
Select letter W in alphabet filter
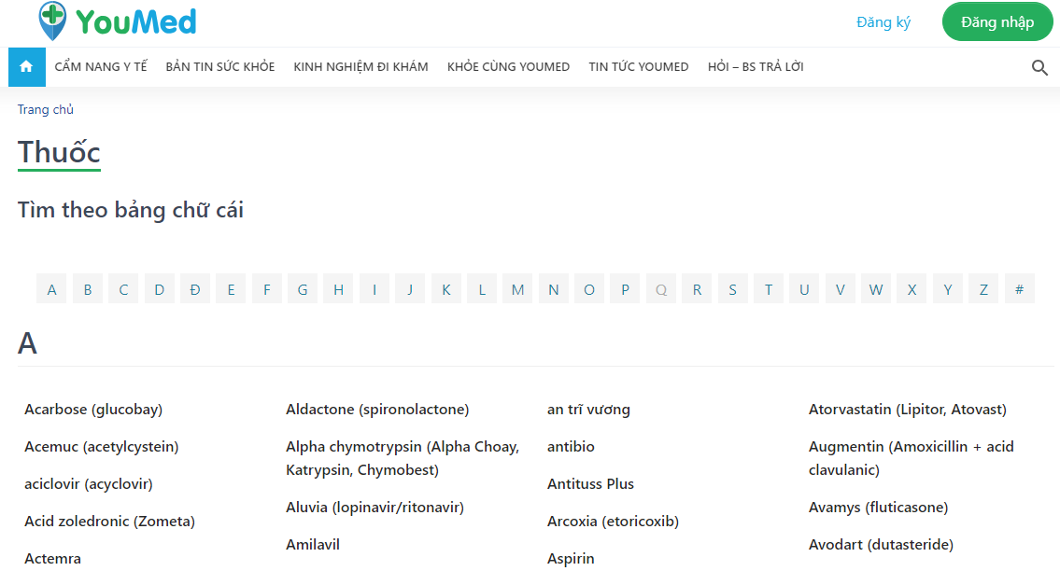tap(875, 289)
